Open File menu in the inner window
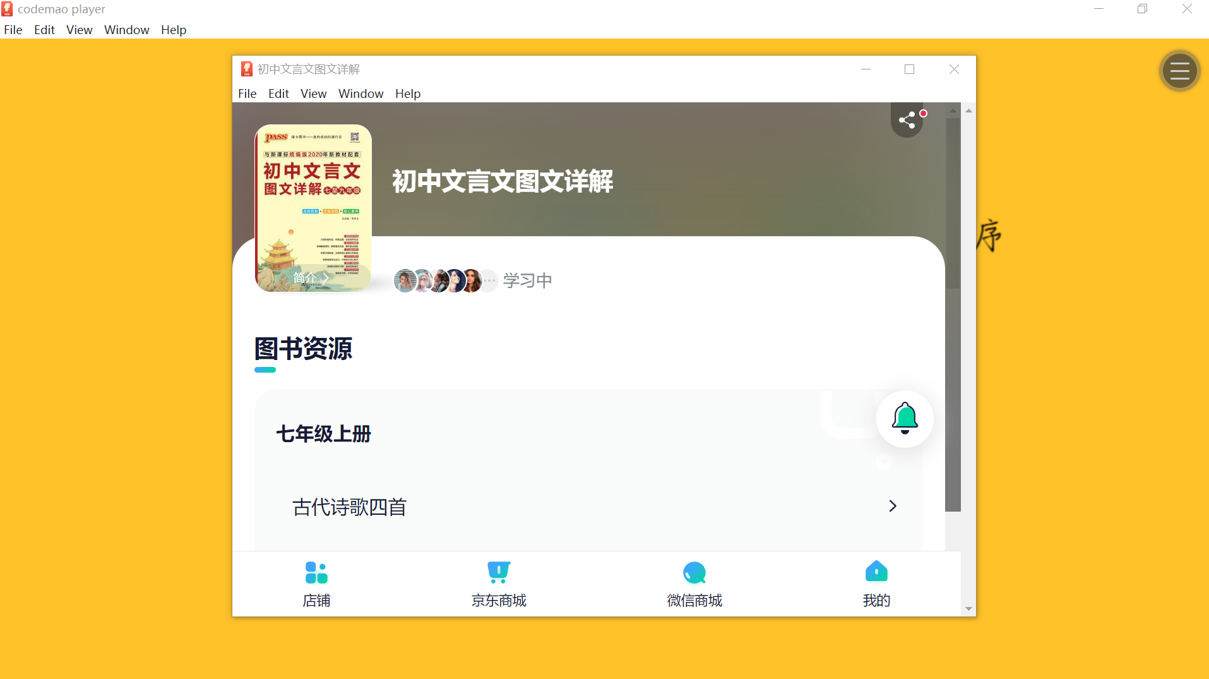This screenshot has height=679, width=1209. coord(247,93)
